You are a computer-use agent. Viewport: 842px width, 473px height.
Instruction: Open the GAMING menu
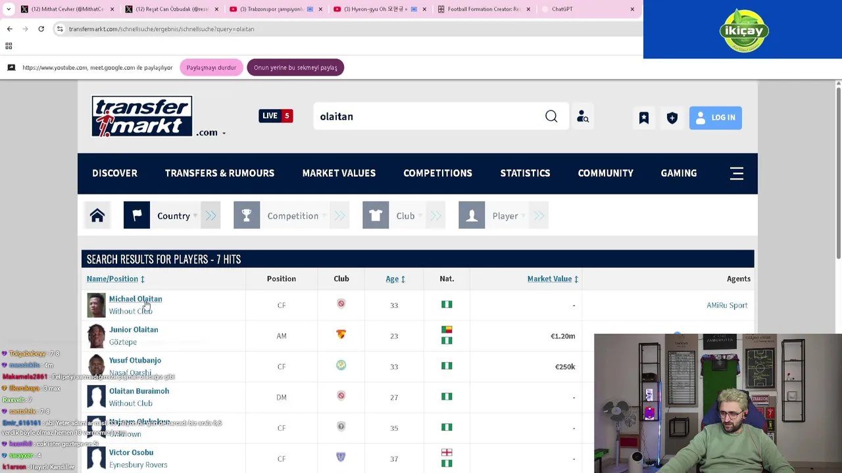pyautogui.click(x=678, y=173)
